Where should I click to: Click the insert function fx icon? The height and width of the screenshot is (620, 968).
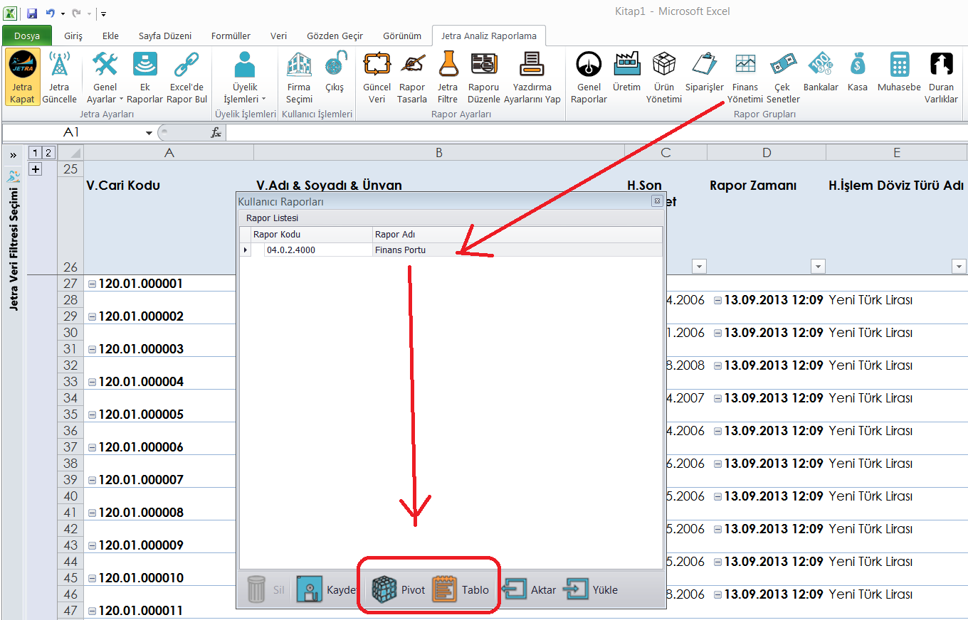point(216,133)
